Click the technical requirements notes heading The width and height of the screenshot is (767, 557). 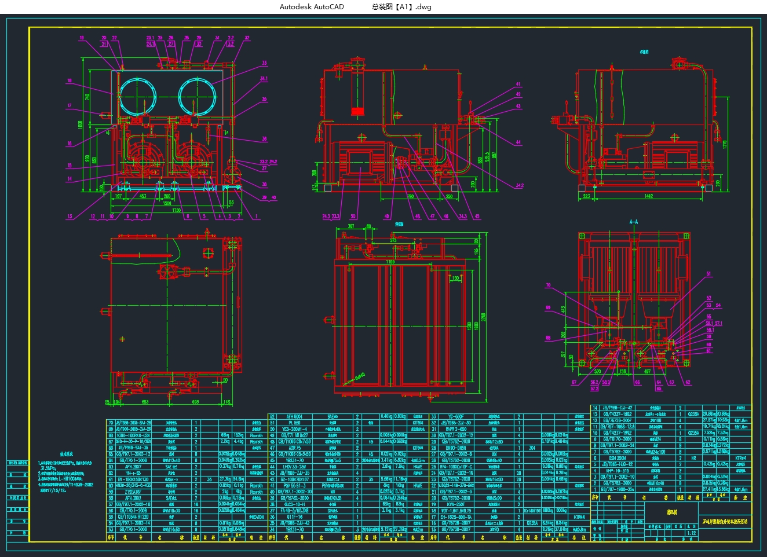coord(67,455)
